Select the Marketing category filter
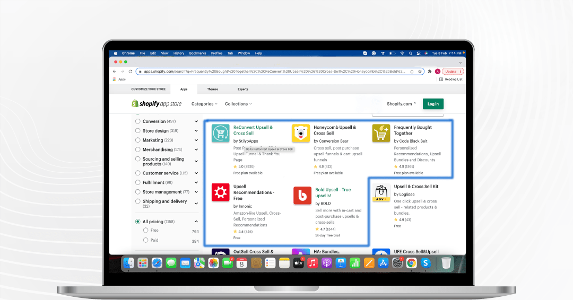Viewport: 573px width, 300px height. click(x=138, y=140)
